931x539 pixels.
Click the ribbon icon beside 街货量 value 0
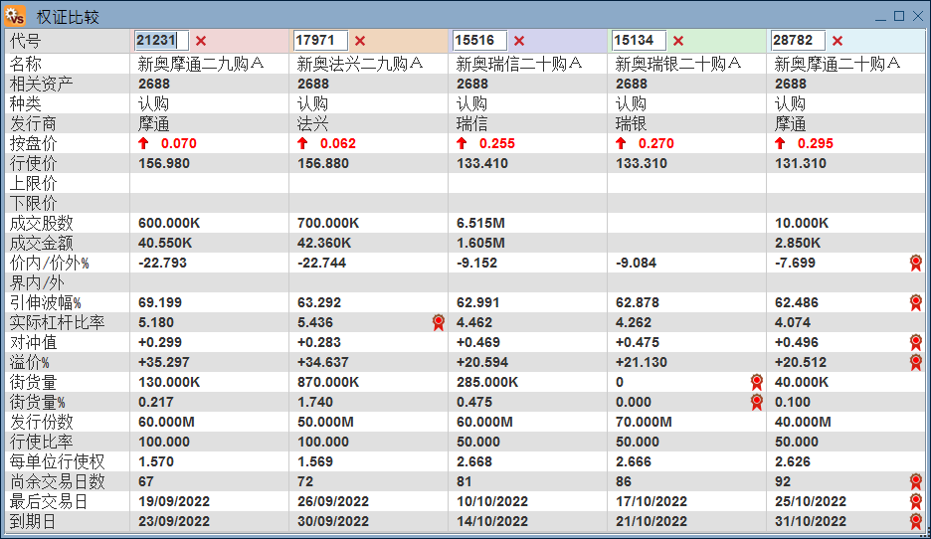coord(757,382)
